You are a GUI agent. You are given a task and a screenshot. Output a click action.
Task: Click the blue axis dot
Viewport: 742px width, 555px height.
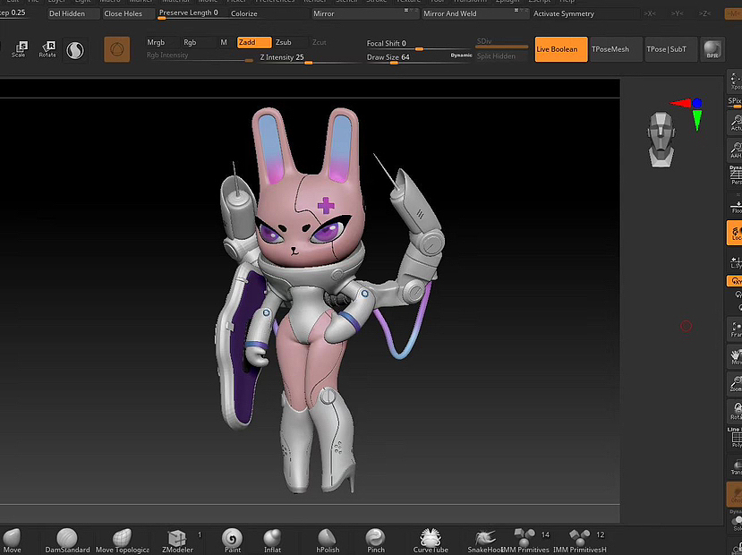coord(697,103)
